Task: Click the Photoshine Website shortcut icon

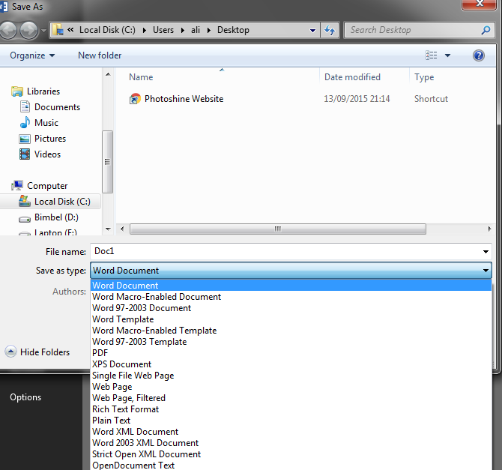Action: coord(135,99)
